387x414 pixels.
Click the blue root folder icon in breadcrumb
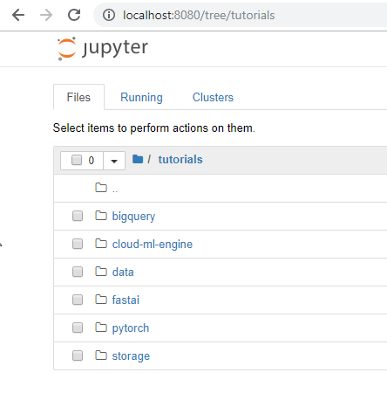click(138, 159)
